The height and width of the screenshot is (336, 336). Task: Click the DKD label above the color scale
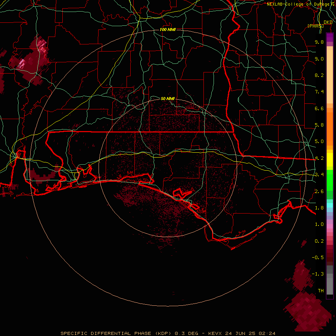point(328,22)
